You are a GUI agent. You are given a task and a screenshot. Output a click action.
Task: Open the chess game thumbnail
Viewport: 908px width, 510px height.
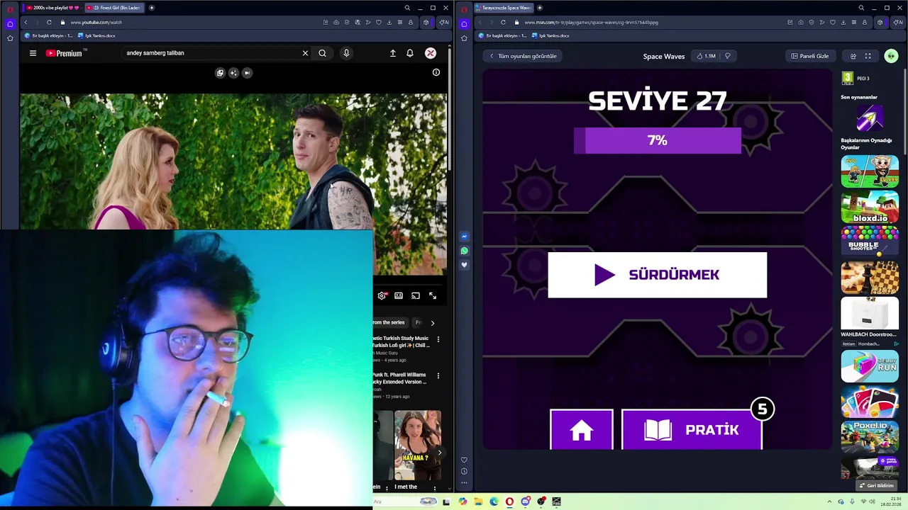coord(870,277)
